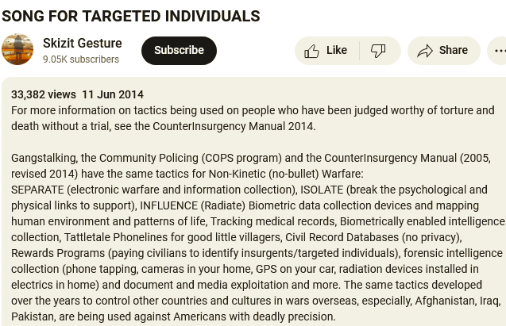Dislike the video with thumbs-down icon
The height and width of the screenshot is (326, 506).
tap(378, 51)
